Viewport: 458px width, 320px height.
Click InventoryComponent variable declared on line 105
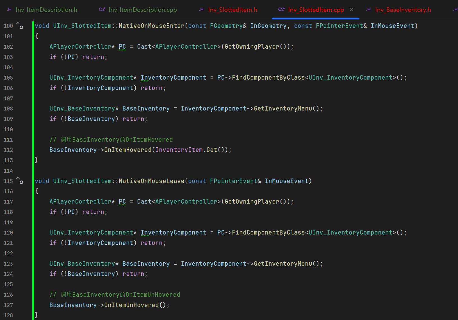[174, 78]
